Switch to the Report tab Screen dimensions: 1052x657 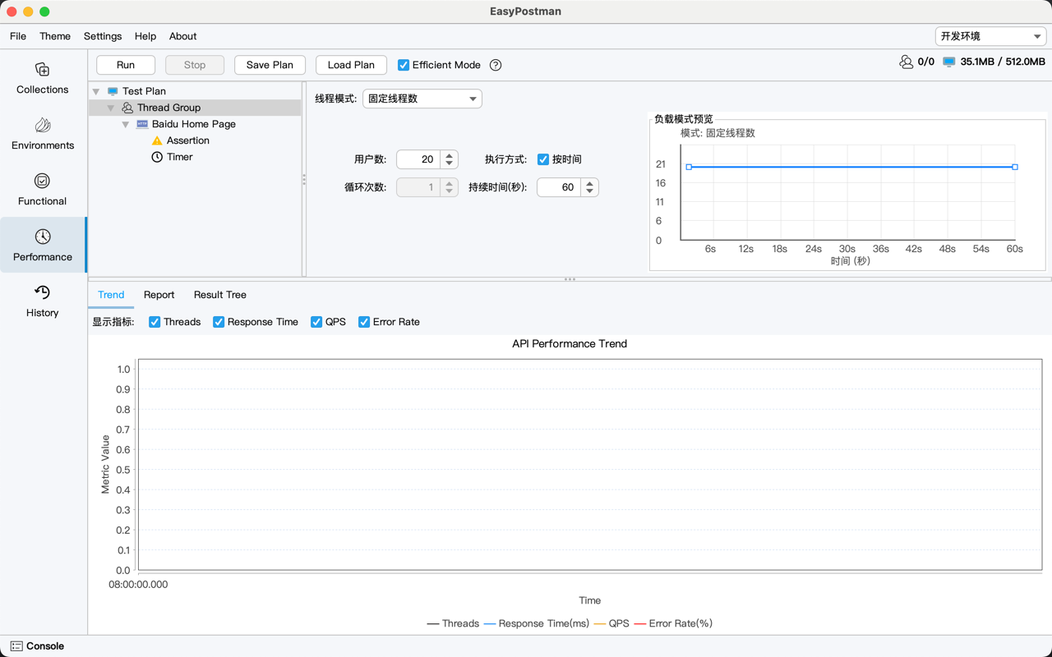159,295
